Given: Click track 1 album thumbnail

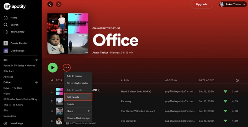Looking at the screenshot, I should (x=60, y=91).
